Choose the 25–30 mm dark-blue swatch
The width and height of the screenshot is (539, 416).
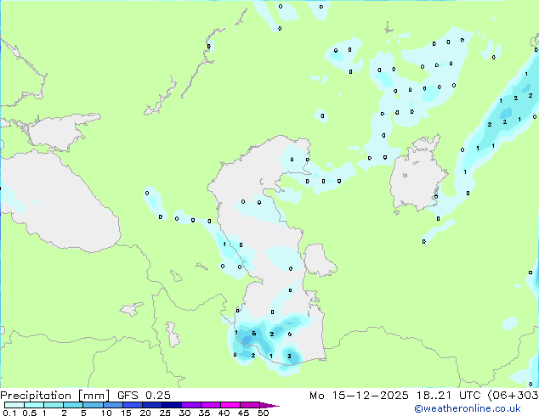coord(171,405)
